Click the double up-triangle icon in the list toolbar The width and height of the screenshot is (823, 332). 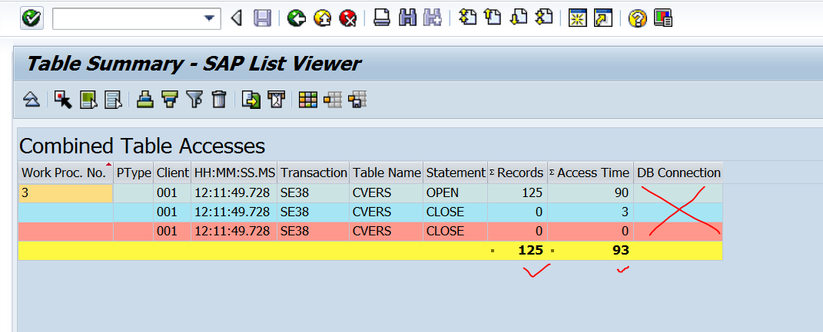32,99
